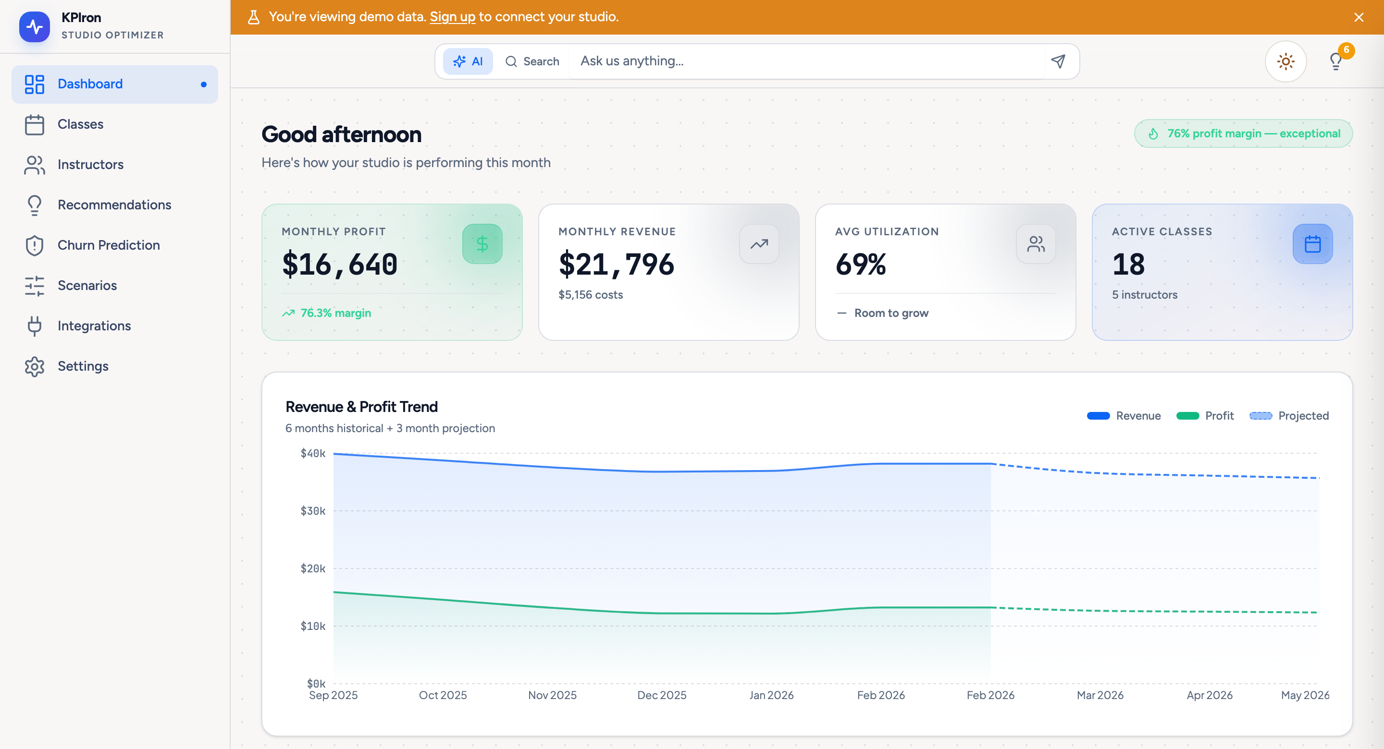Open the Recommendations menu item
The image size is (1384, 749).
click(x=114, y=205)
